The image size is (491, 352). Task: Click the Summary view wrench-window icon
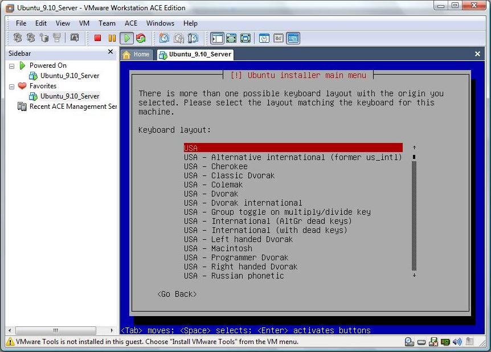264,38
